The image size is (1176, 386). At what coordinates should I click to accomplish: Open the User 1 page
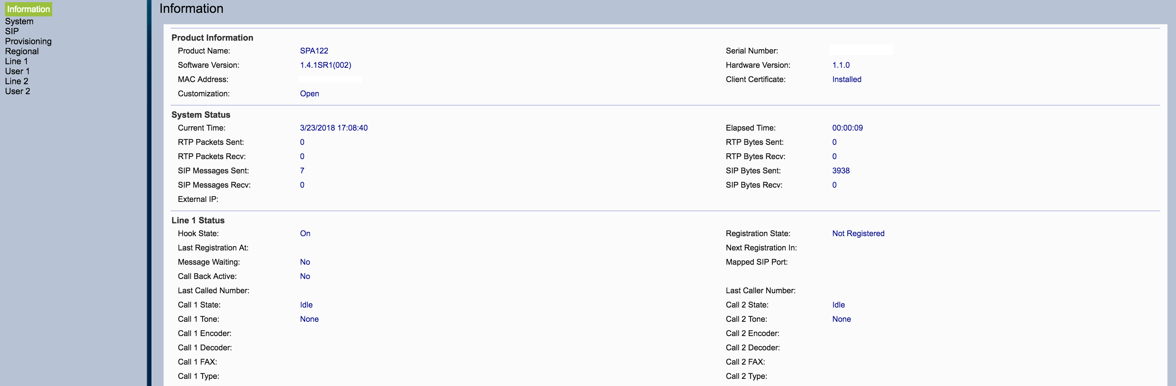pyautogui.click(x=18, y=72)
